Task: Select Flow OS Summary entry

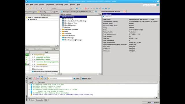Action: (71, 25)
